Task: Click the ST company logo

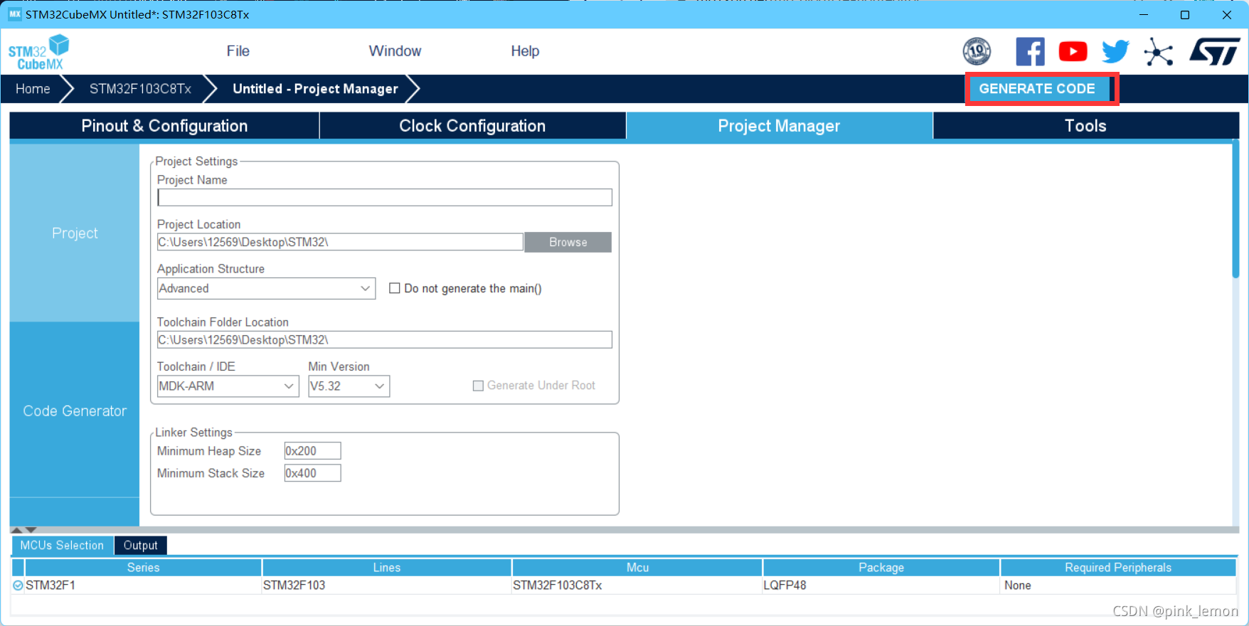Action: pyautogui.click(x=1215, y=51)
